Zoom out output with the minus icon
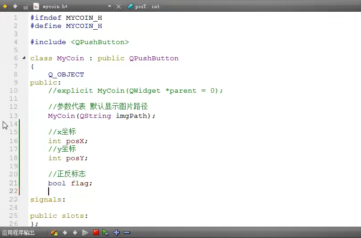Screen dimensions: 361x238 (127, 233)
